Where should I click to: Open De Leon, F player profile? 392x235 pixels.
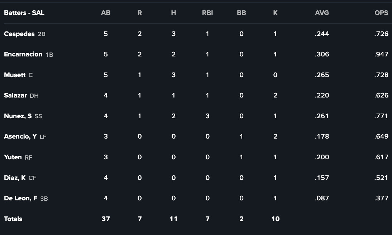tap(20, 198)
